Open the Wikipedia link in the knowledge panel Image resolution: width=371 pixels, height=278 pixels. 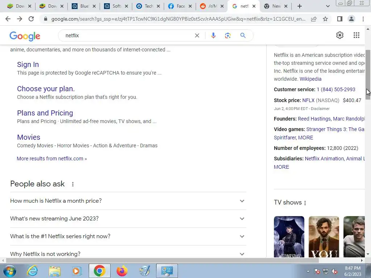(310, 79)
